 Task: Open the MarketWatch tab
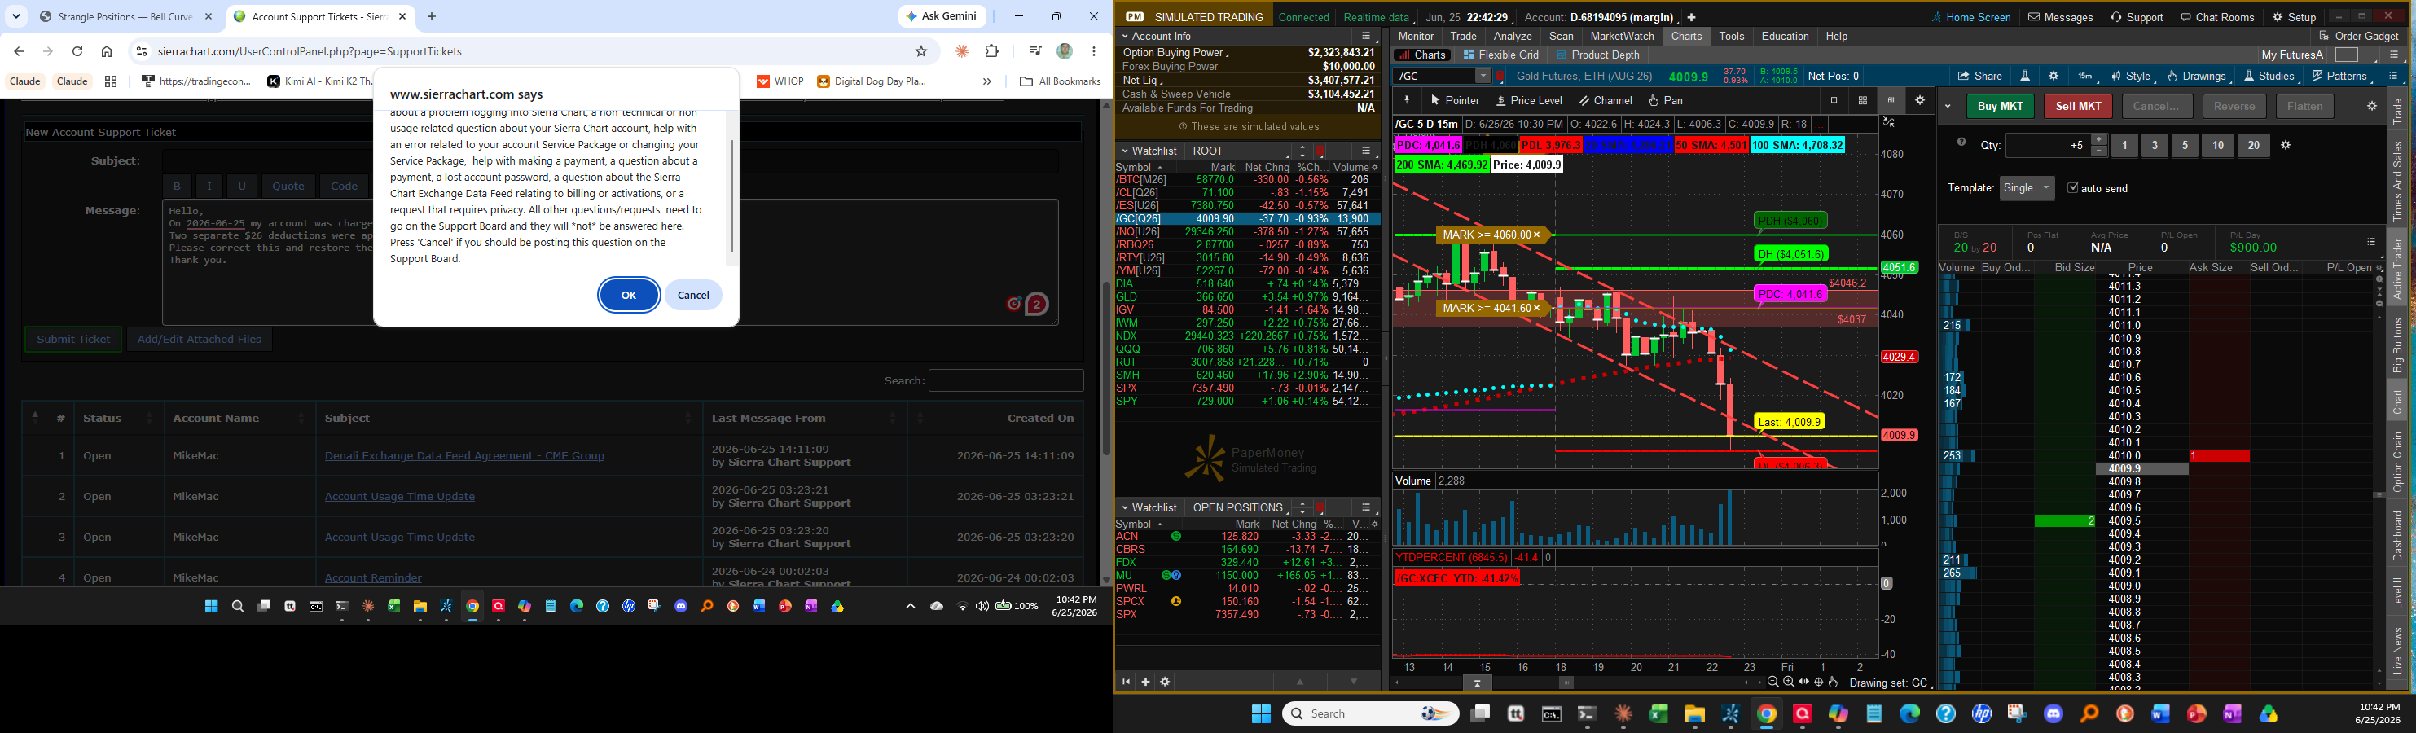[x=1623, y=36]
